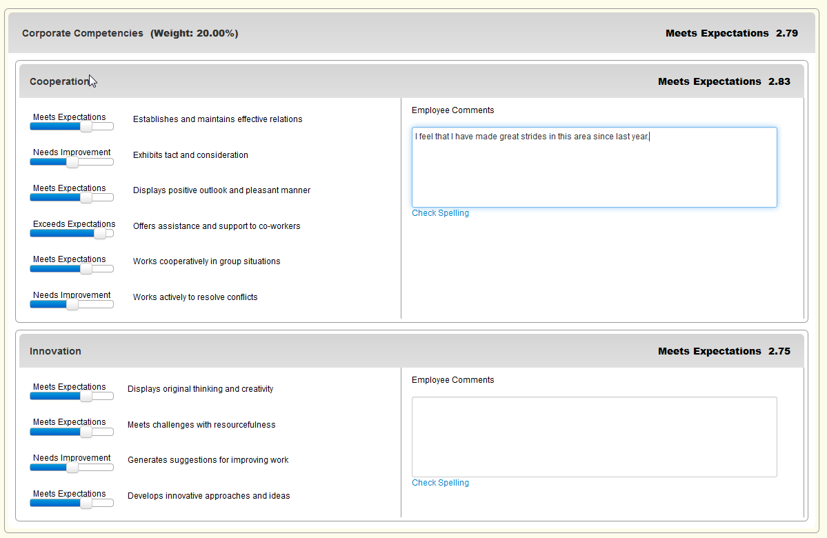The width and height of the screenshot is (827, 538).
Task: Click 'Employee Comments' label in Cooperation section
Action: tap(453, 110)
